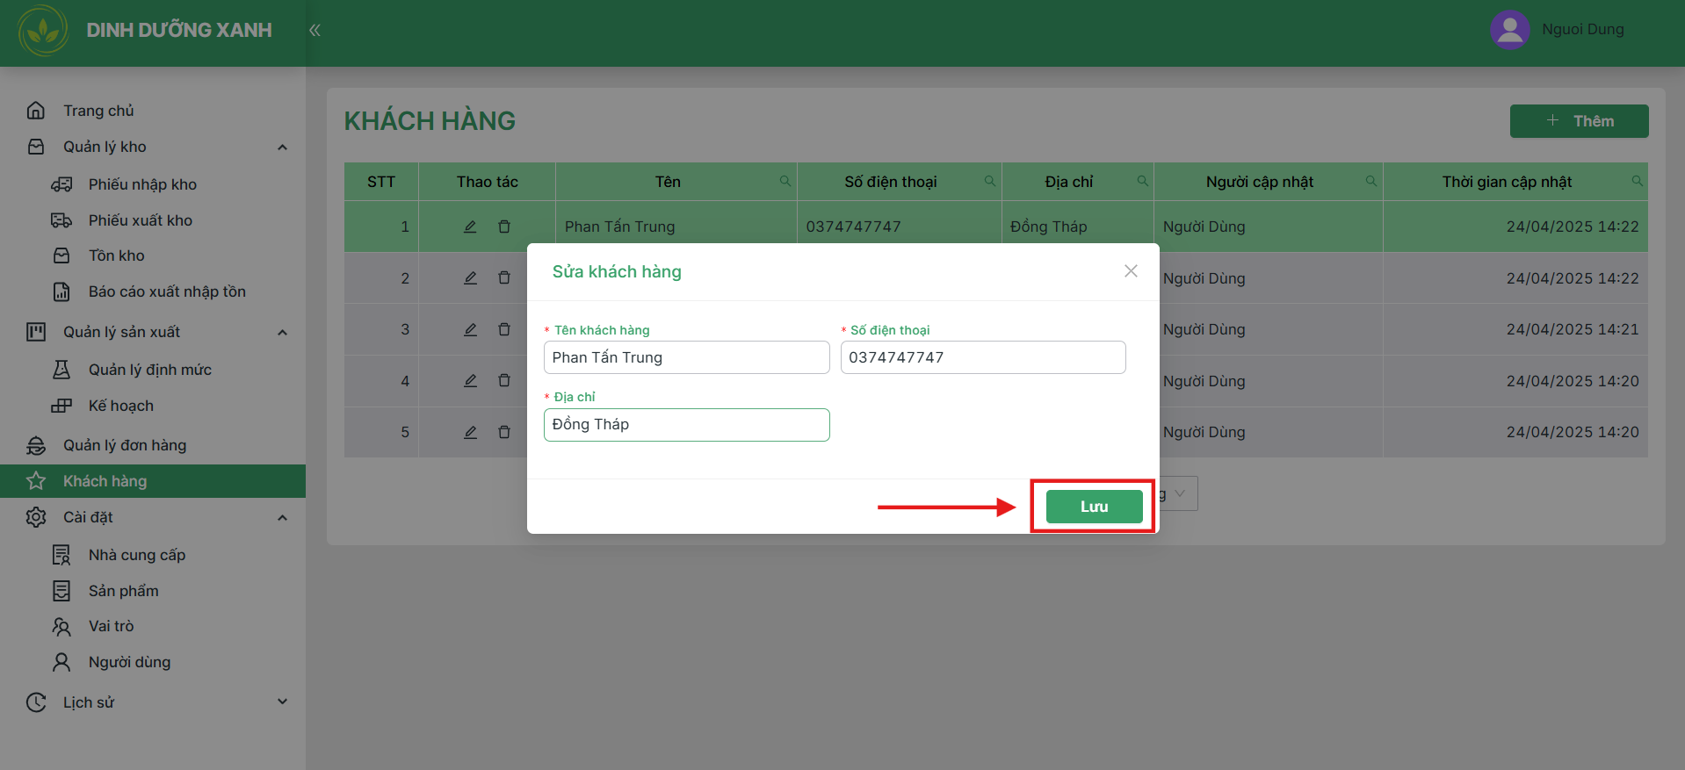Expand the Lịch sử menu group
The width and height of the screenshot is (1685, 770).
pos(283,702)
